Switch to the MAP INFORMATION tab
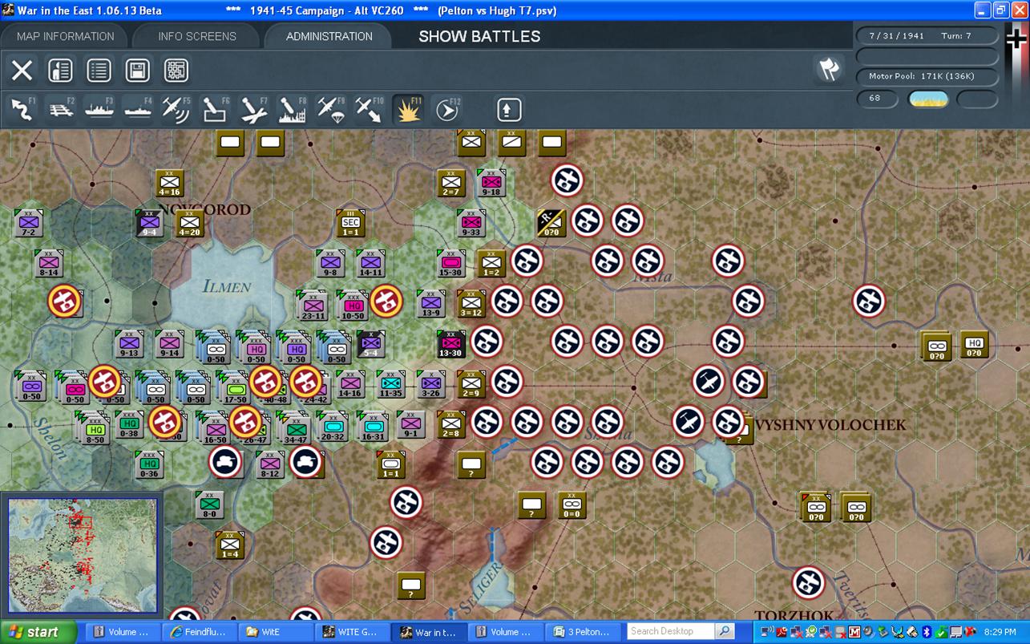The height and width of the screenshot is (644, 1030). tap(66, 36)
